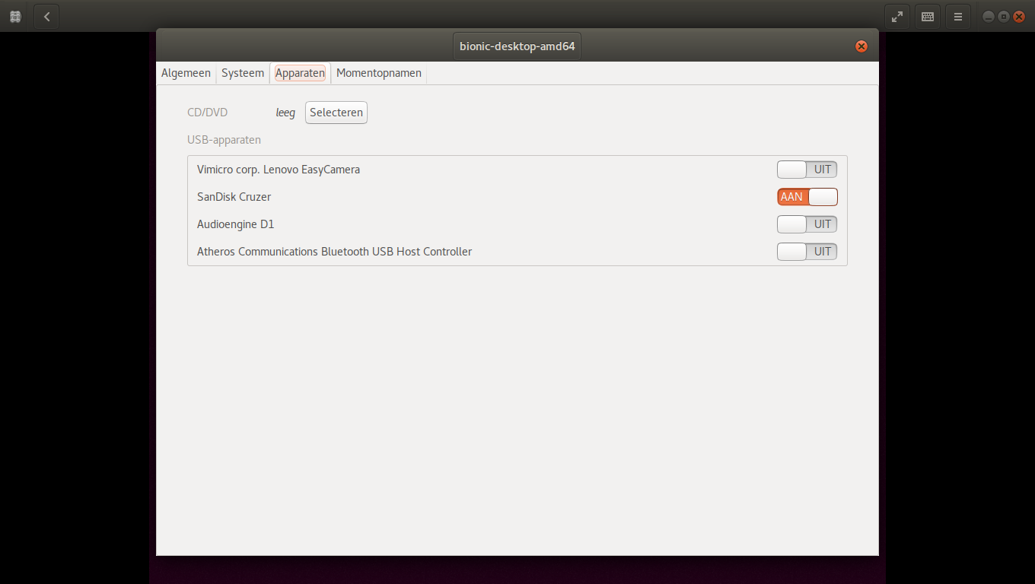Click the Selecteren button for CD/DVD
Viewport: 1035px width, 584px height.
336,113
